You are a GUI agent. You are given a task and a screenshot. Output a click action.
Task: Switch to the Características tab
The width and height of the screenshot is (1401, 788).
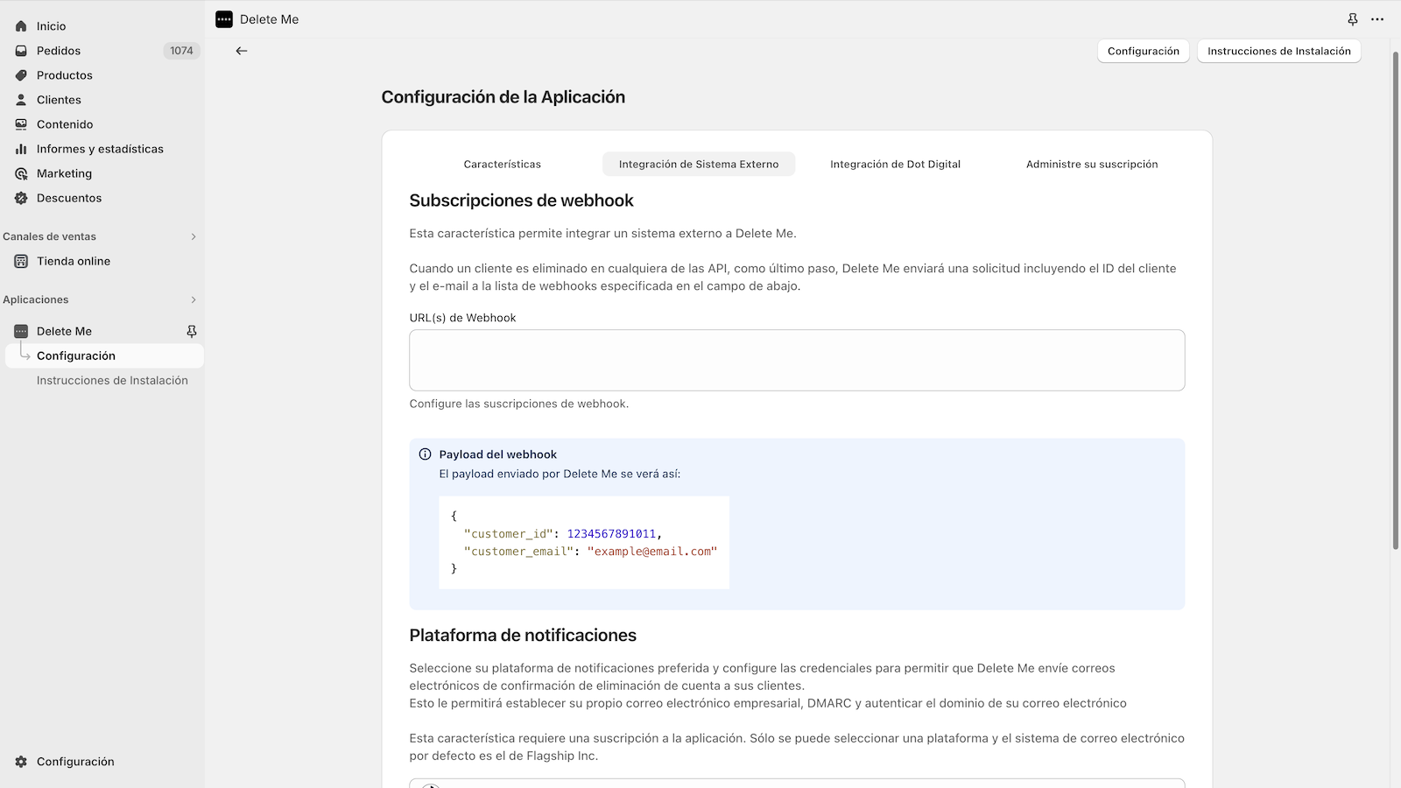pyautogui.click(x=503, y=164)
